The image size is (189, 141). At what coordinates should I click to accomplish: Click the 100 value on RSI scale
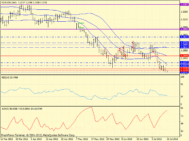pyautogui.click(x=182, y=77)
